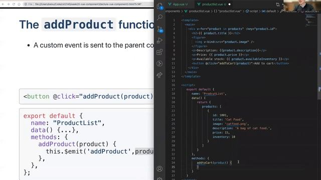Click the 'export default {' editor line

tap(200, 89)
